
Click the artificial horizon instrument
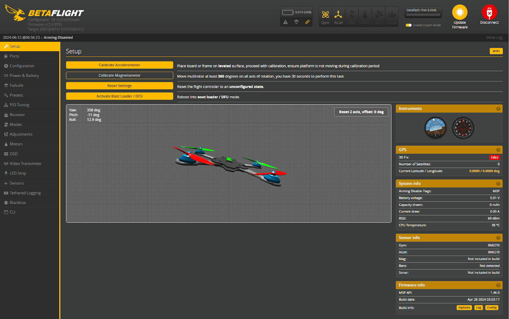436,128
